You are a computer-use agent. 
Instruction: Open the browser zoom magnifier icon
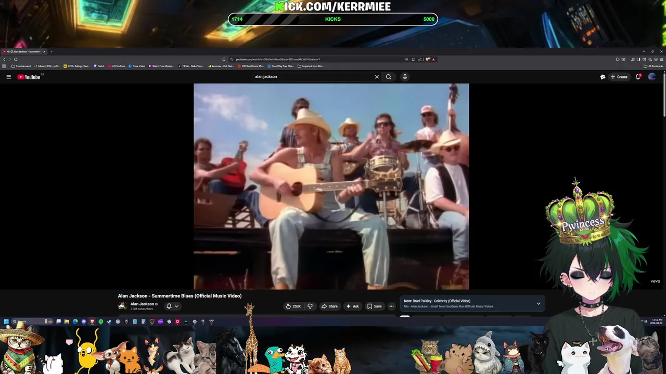[x=407, y=59]
